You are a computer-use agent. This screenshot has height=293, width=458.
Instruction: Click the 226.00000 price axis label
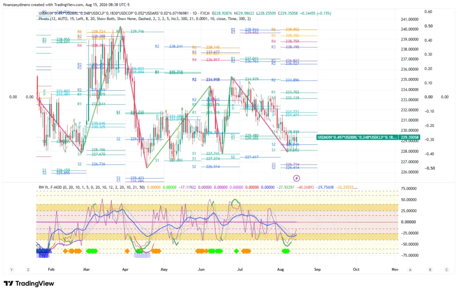click(x=410, y=172)
